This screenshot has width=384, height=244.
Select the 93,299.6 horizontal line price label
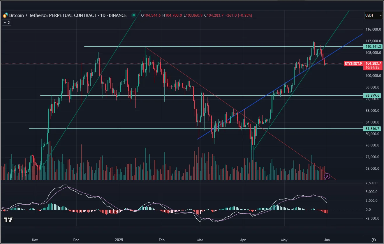pos(373,96)
